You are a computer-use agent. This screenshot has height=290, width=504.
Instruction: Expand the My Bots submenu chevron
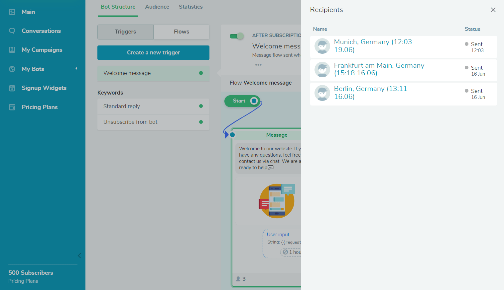pyautogui.click(x=76, y=69)
